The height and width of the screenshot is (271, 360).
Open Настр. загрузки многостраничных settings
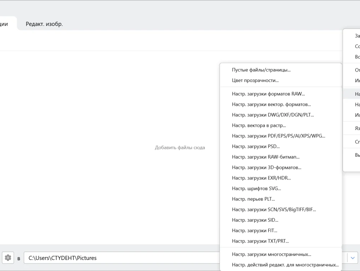(x=271, y=254)
